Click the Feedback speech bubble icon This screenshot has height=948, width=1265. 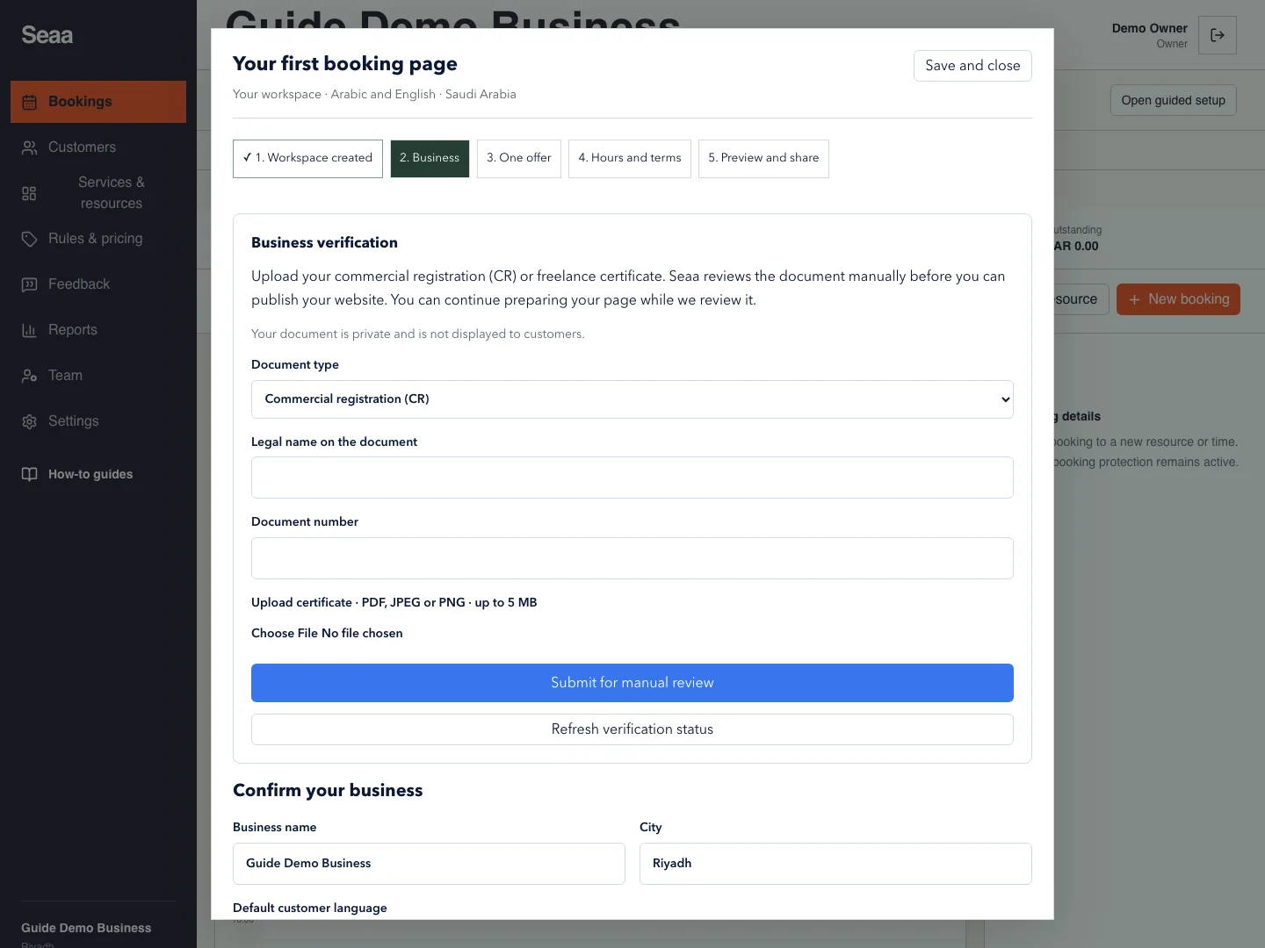pyautogui.click(x=29, y=284)
